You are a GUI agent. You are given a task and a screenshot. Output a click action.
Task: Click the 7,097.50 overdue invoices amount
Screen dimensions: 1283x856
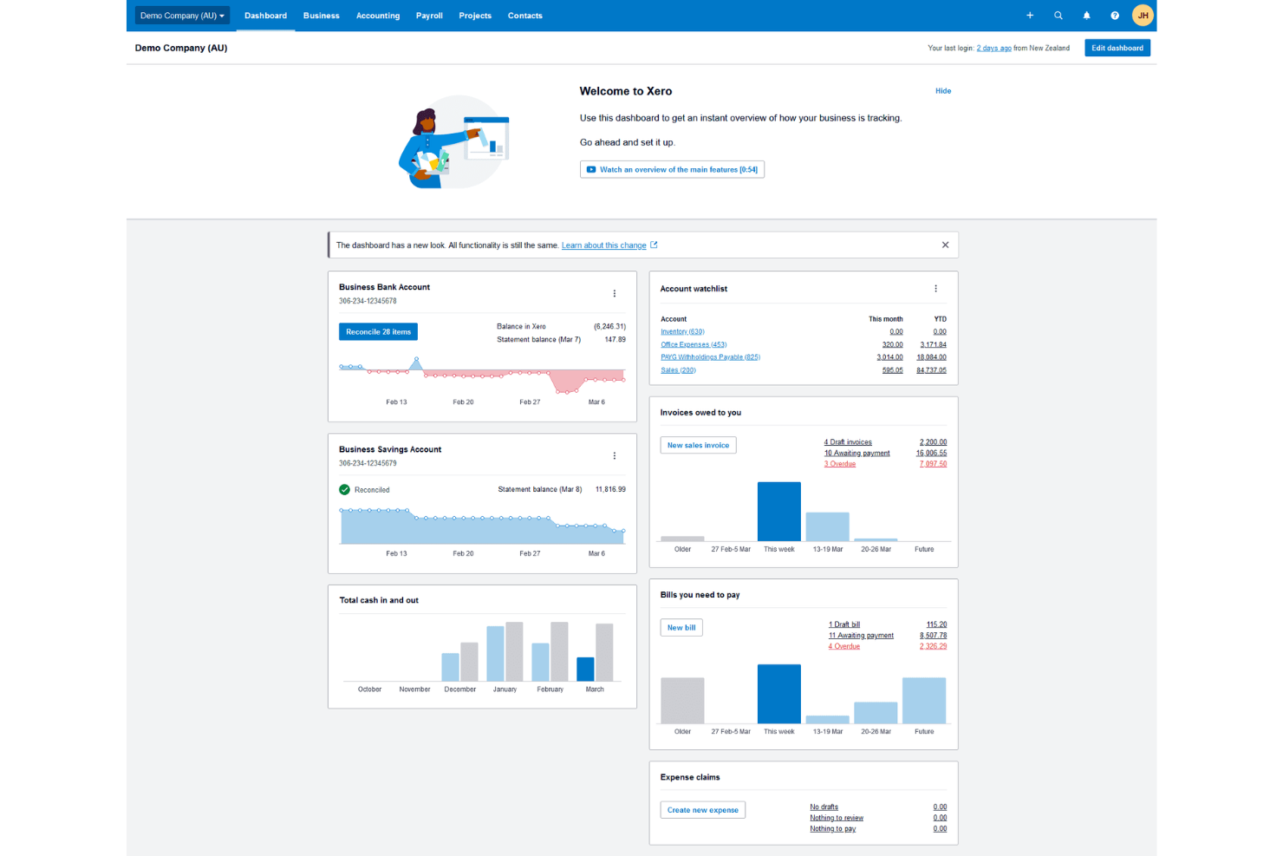pos(933,464)
